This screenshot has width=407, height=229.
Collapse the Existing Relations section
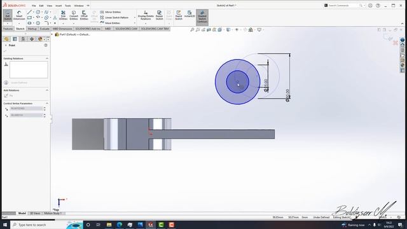47,59
